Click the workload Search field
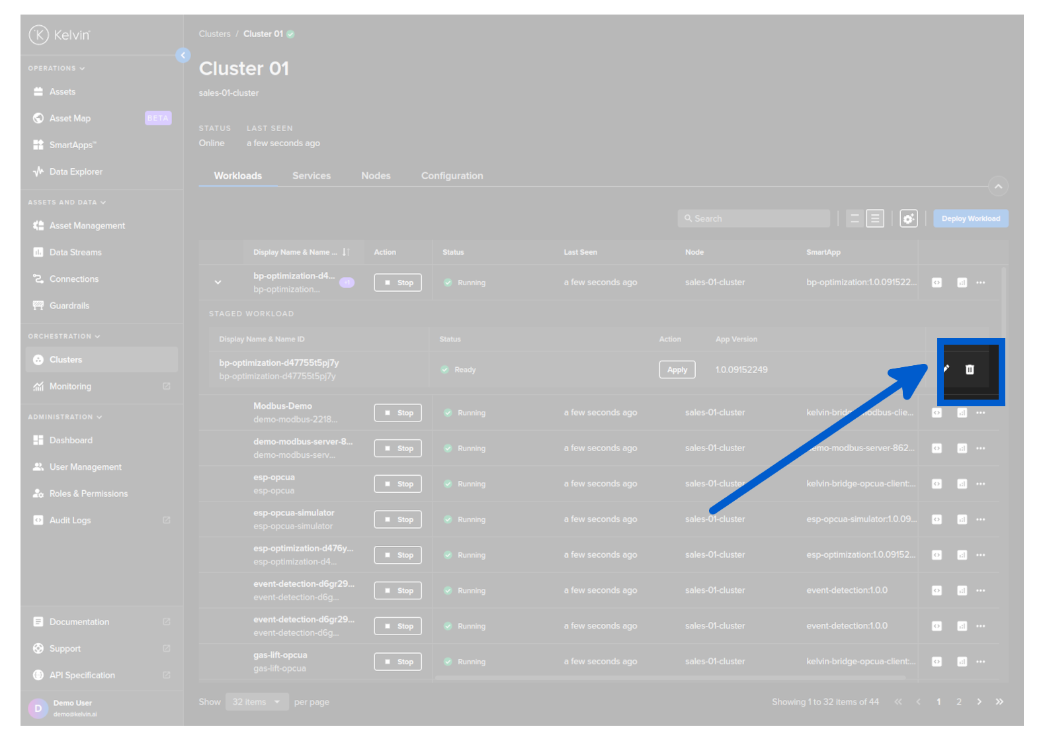Screen dimensions: 1045x741 (x=754, y=219)
